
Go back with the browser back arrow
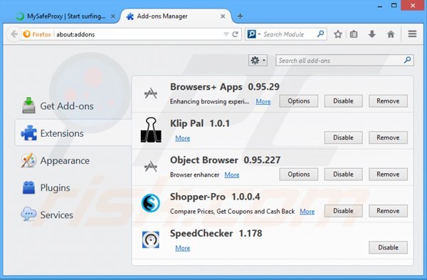(14, 34)
